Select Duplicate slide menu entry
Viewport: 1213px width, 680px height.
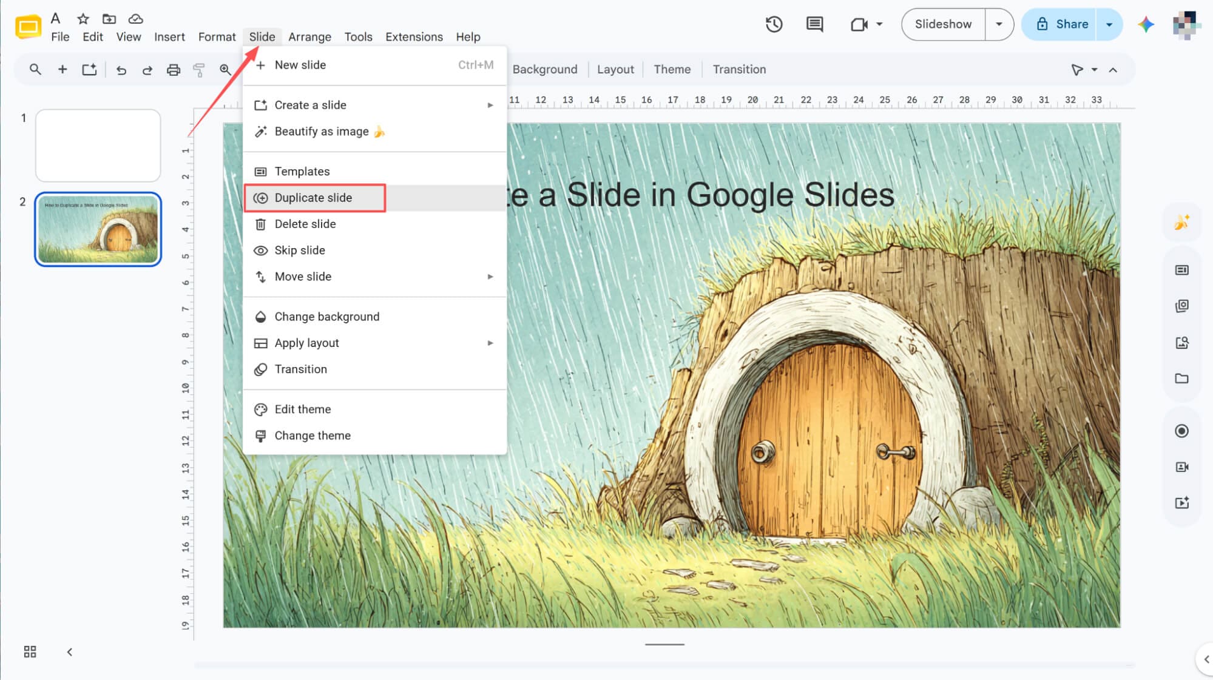coord(374,198)
